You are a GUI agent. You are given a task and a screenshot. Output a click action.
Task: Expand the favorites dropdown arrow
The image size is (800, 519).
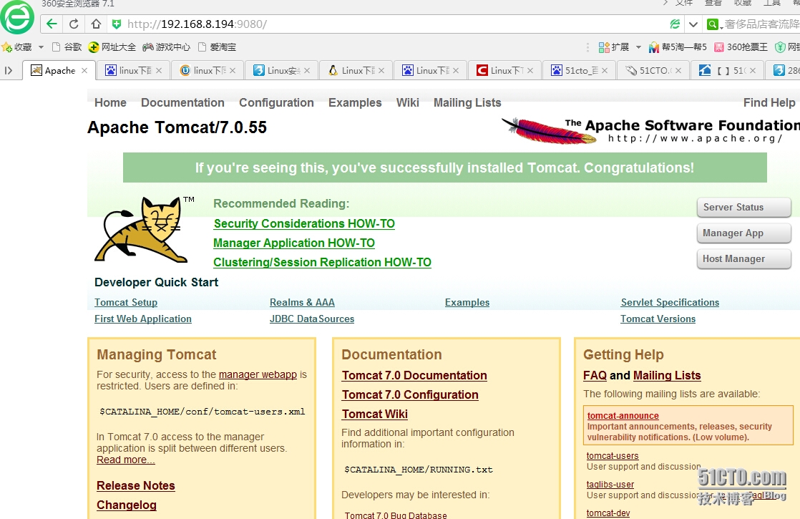pyautogui.click(x=41, y=47)
